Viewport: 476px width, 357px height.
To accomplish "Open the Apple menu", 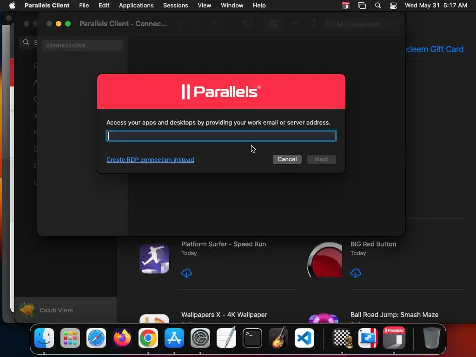I will coord(12,5).
